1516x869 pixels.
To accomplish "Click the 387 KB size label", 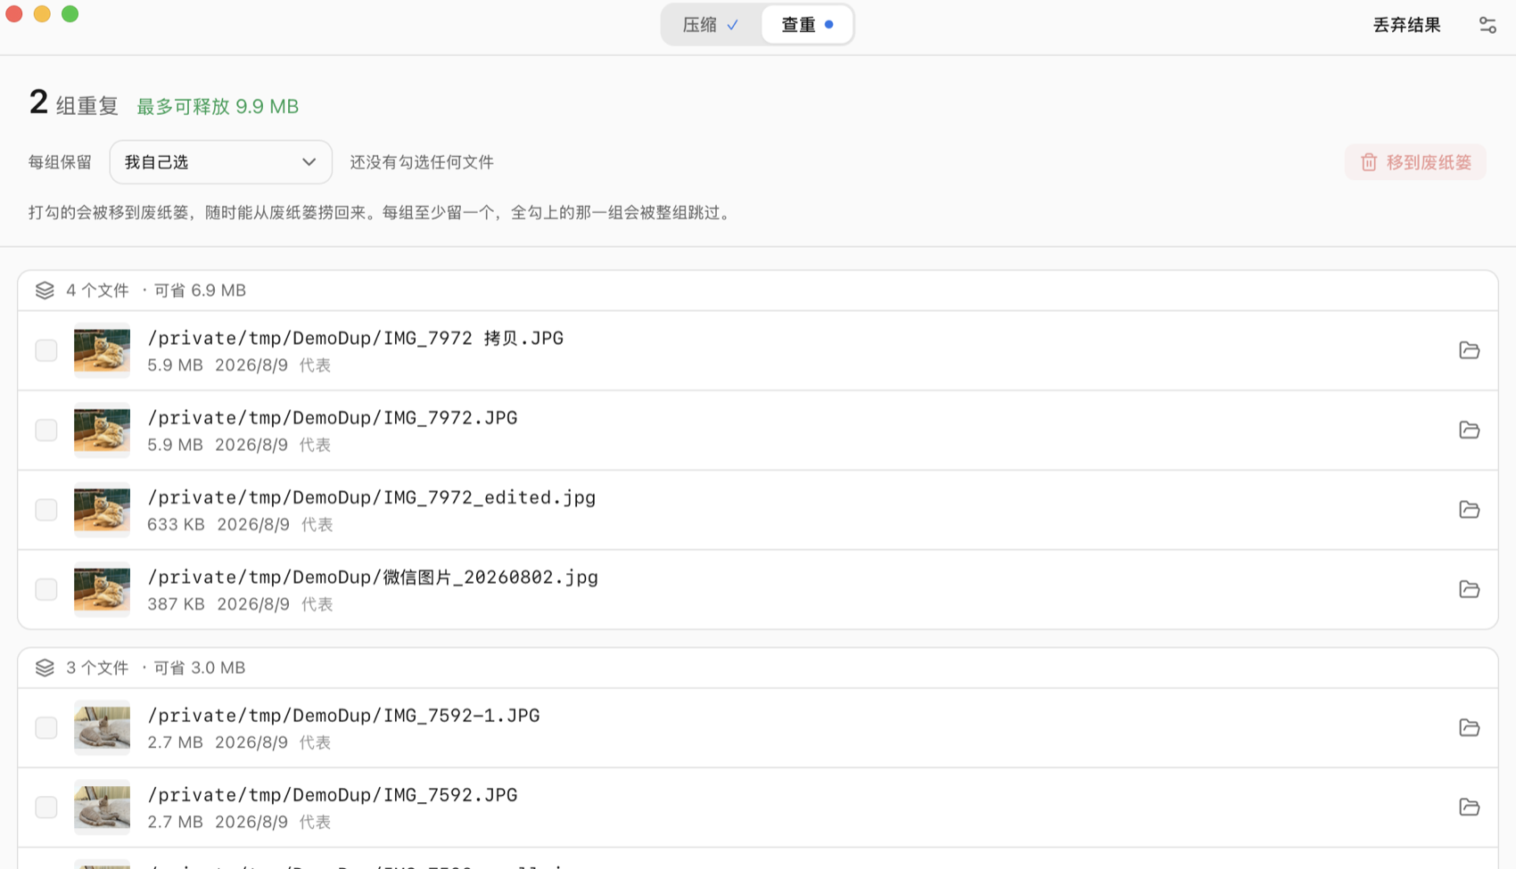I will [176, 604].
